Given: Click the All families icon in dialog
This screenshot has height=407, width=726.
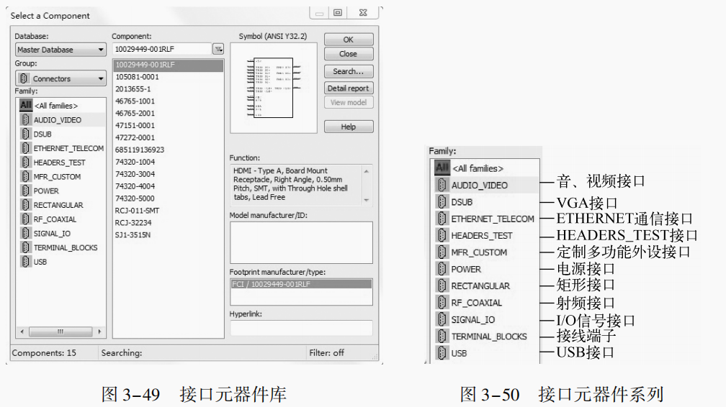Looking at the screenshot, I should click(x=26, y=106).
